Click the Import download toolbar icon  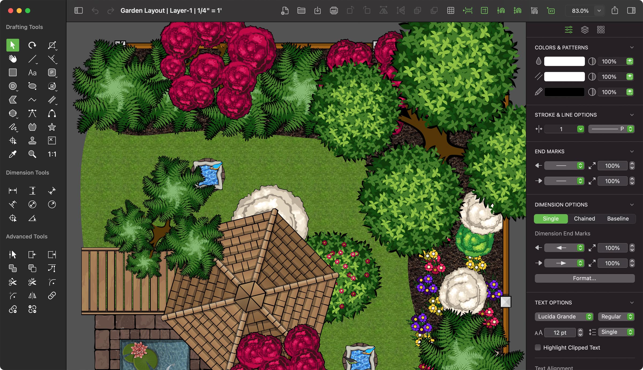tap(317, 11)
